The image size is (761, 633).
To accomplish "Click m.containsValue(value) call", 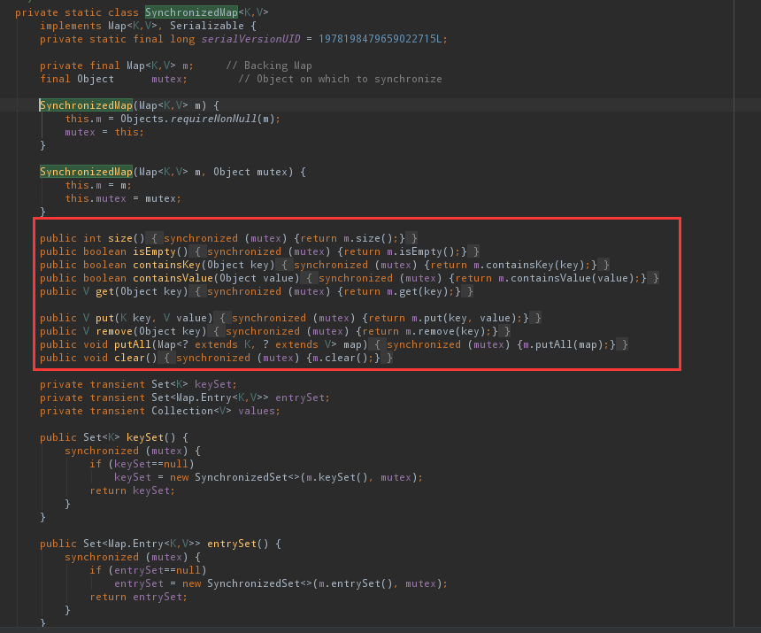I will 566,278.
